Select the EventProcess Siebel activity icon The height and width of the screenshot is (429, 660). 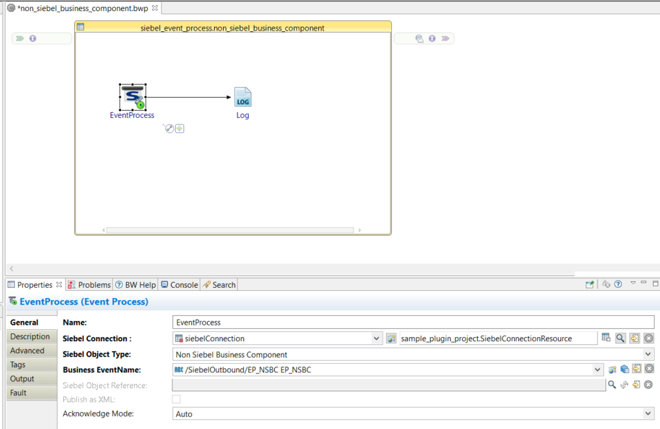coord(133,97)
